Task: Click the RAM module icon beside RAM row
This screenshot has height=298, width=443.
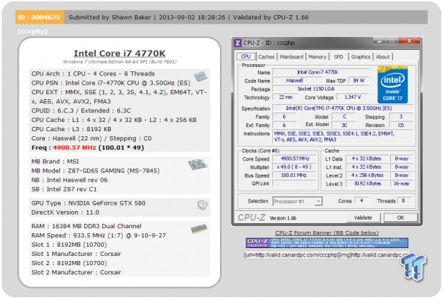Action: pos(199,229)
